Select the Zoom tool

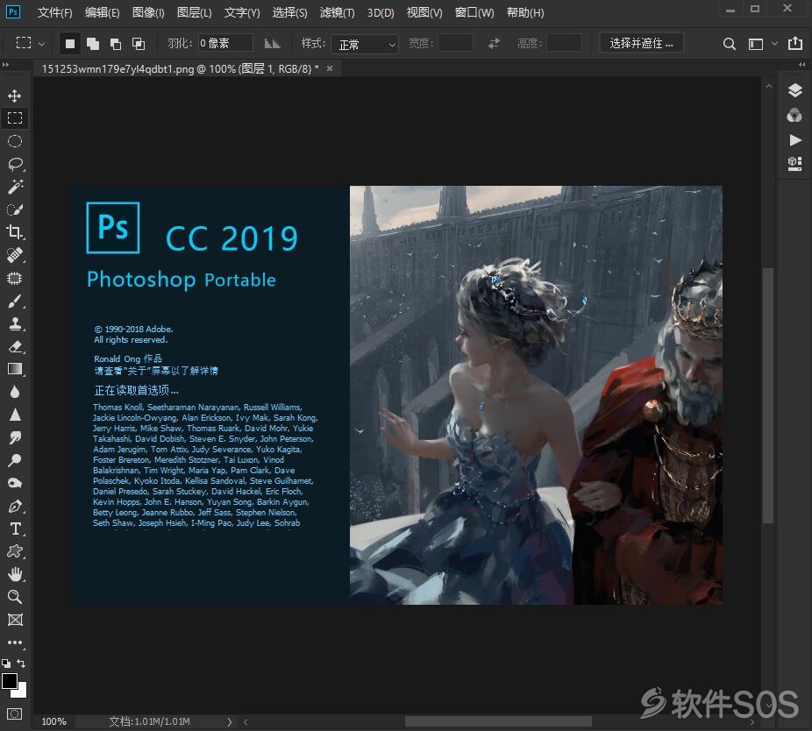tap(15, 597)
